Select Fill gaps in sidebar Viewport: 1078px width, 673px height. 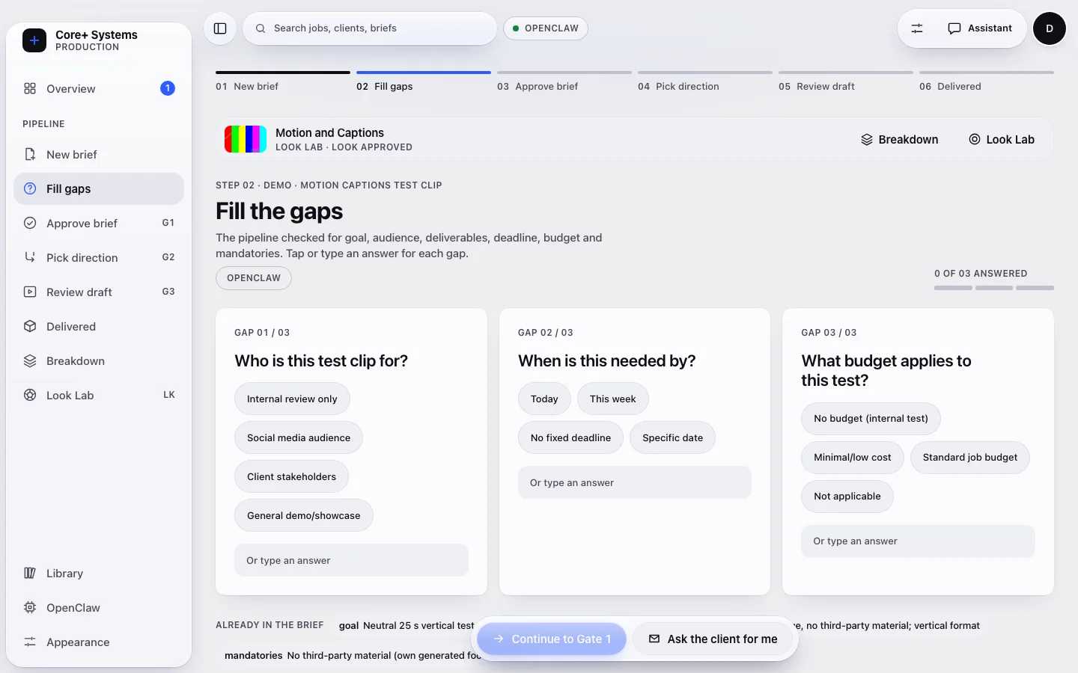(x=99, y=188)
